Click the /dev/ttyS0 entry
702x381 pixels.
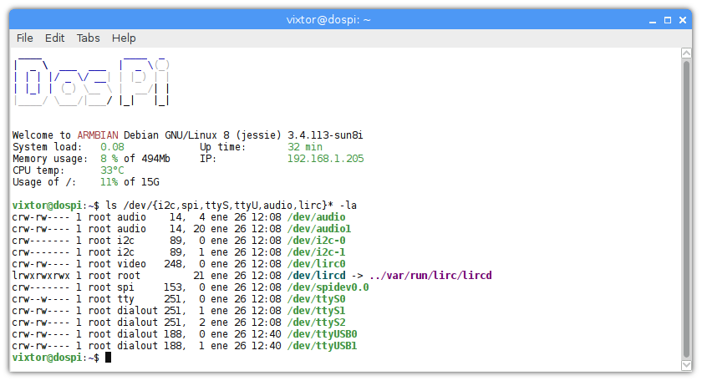pos(317,298)
